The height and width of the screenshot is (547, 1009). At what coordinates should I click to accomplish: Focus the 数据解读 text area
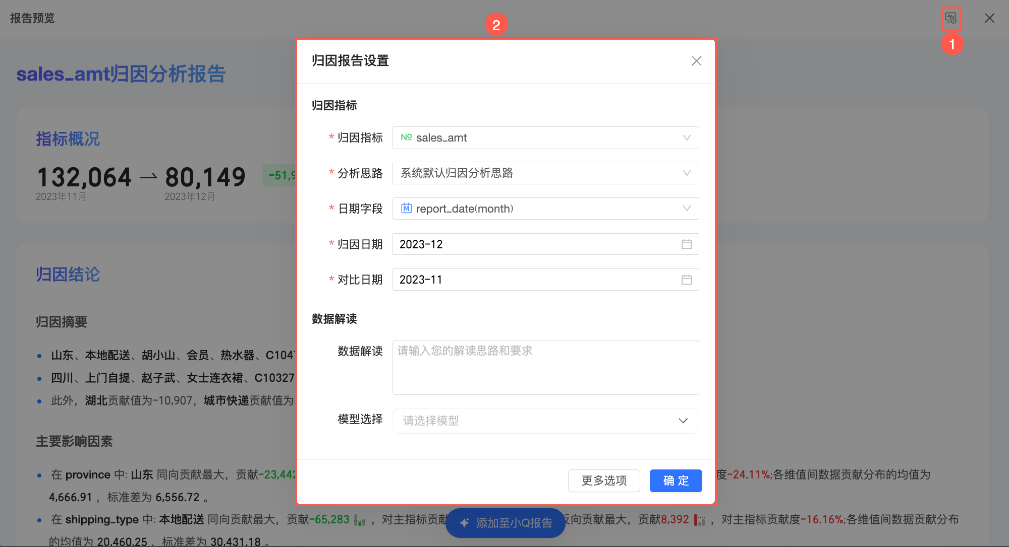545,367
